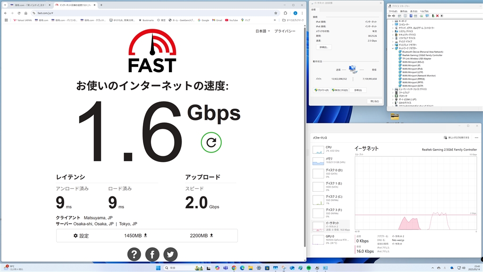Viewport: 483px width, 272px height.
Task: Click Chrome reload page icon
Action: (19, 13)
